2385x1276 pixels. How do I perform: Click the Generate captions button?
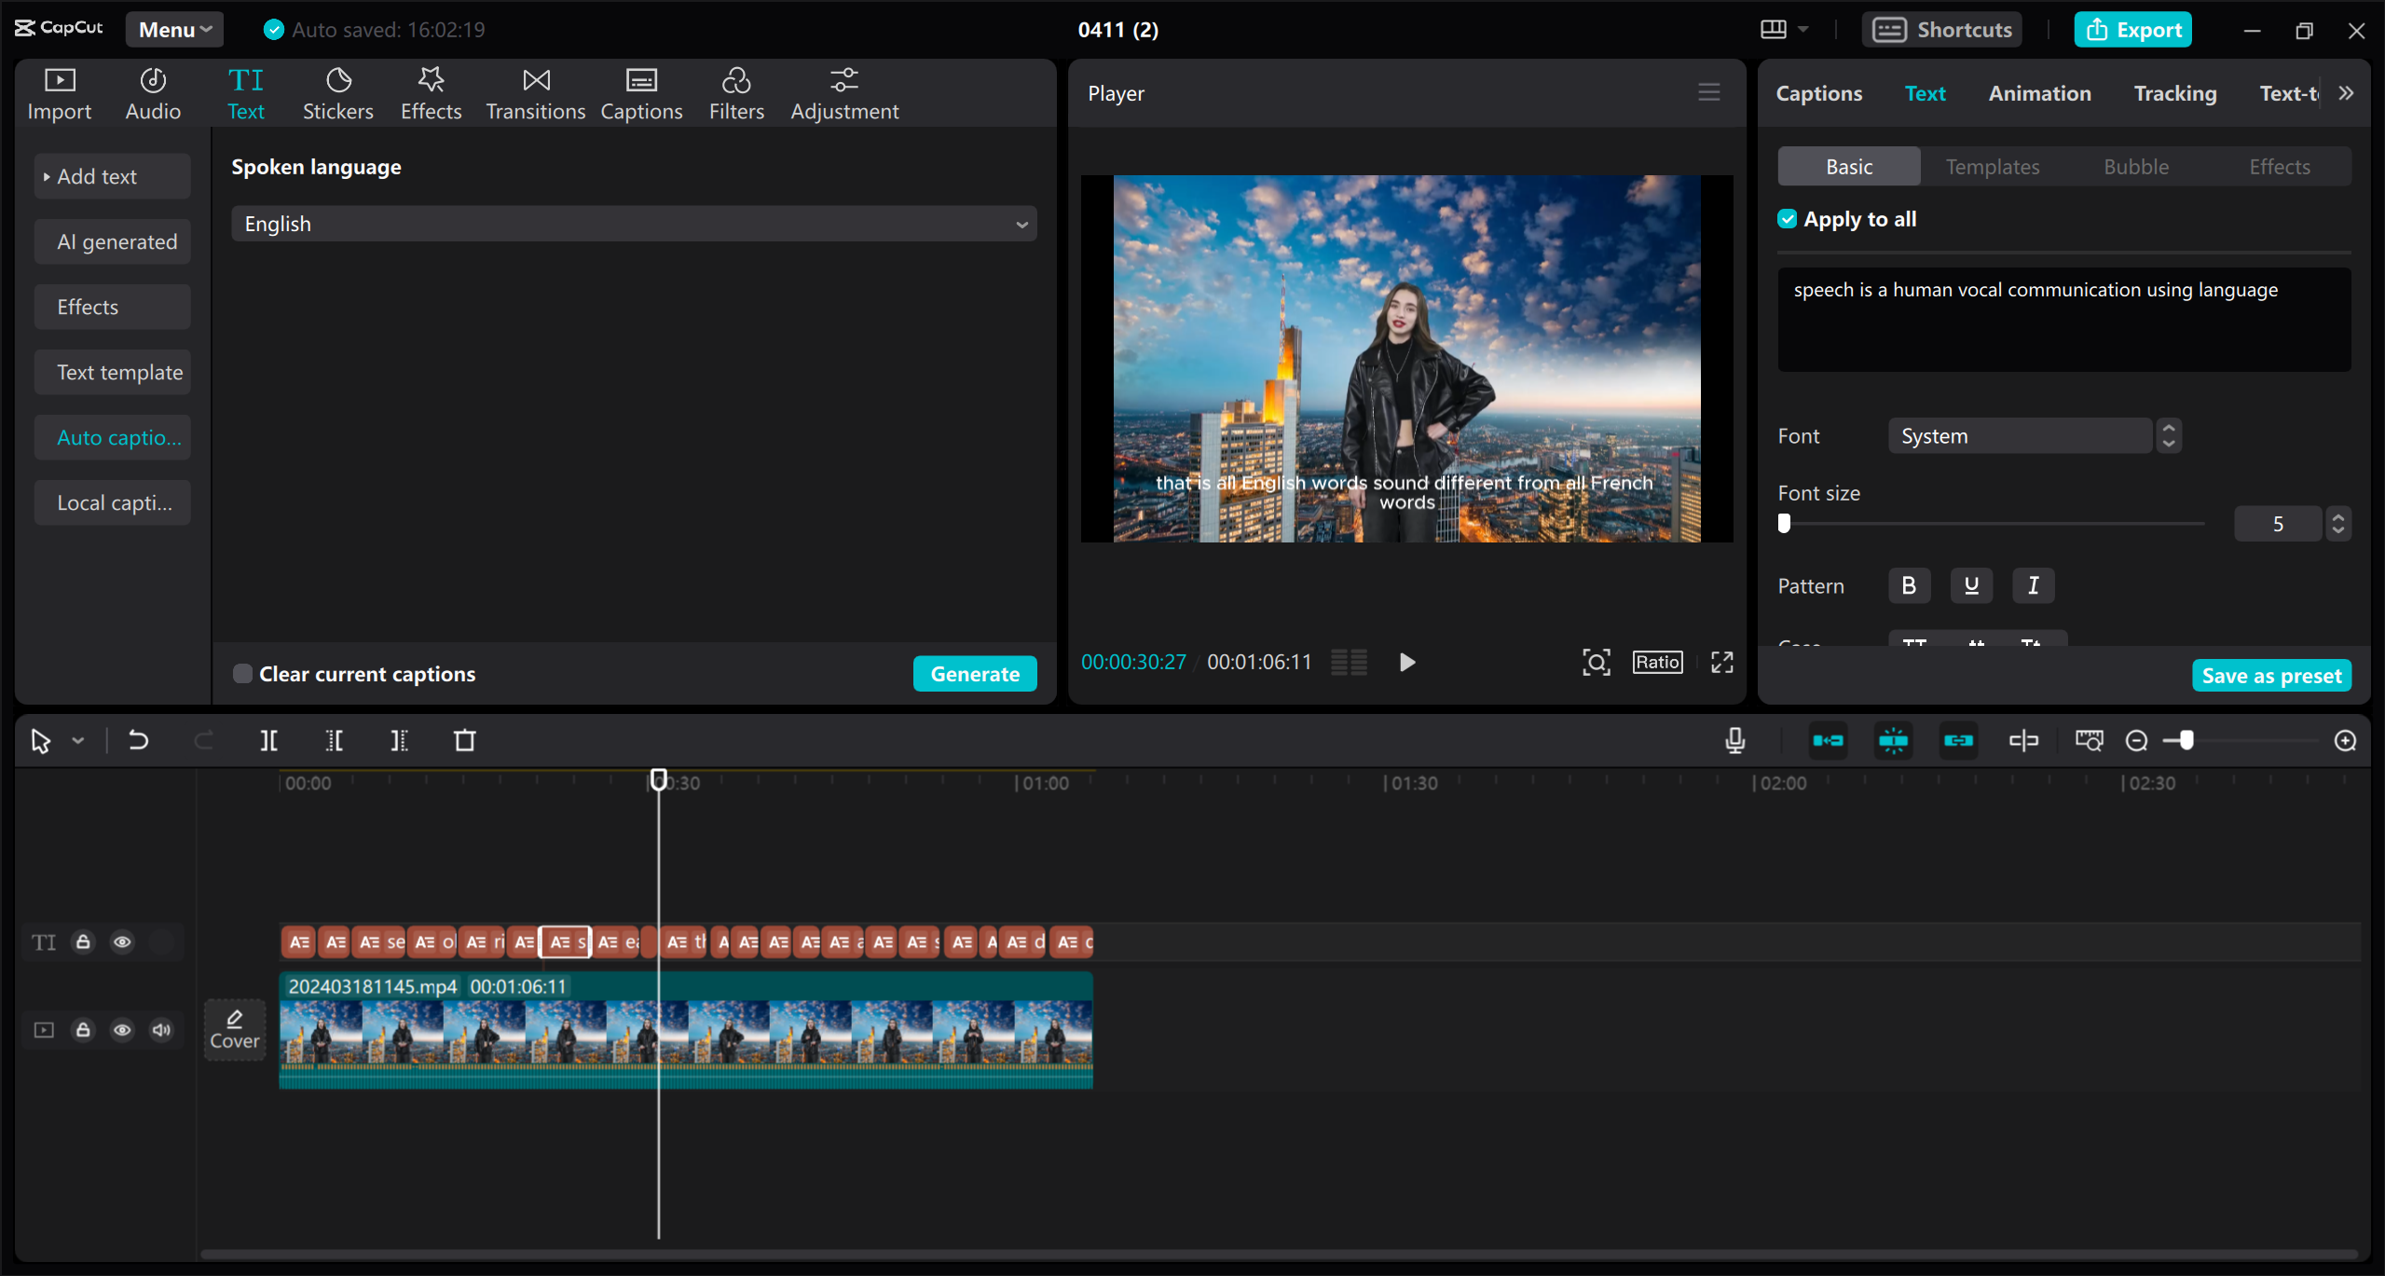pyautogui.click(x=974, y=673)
